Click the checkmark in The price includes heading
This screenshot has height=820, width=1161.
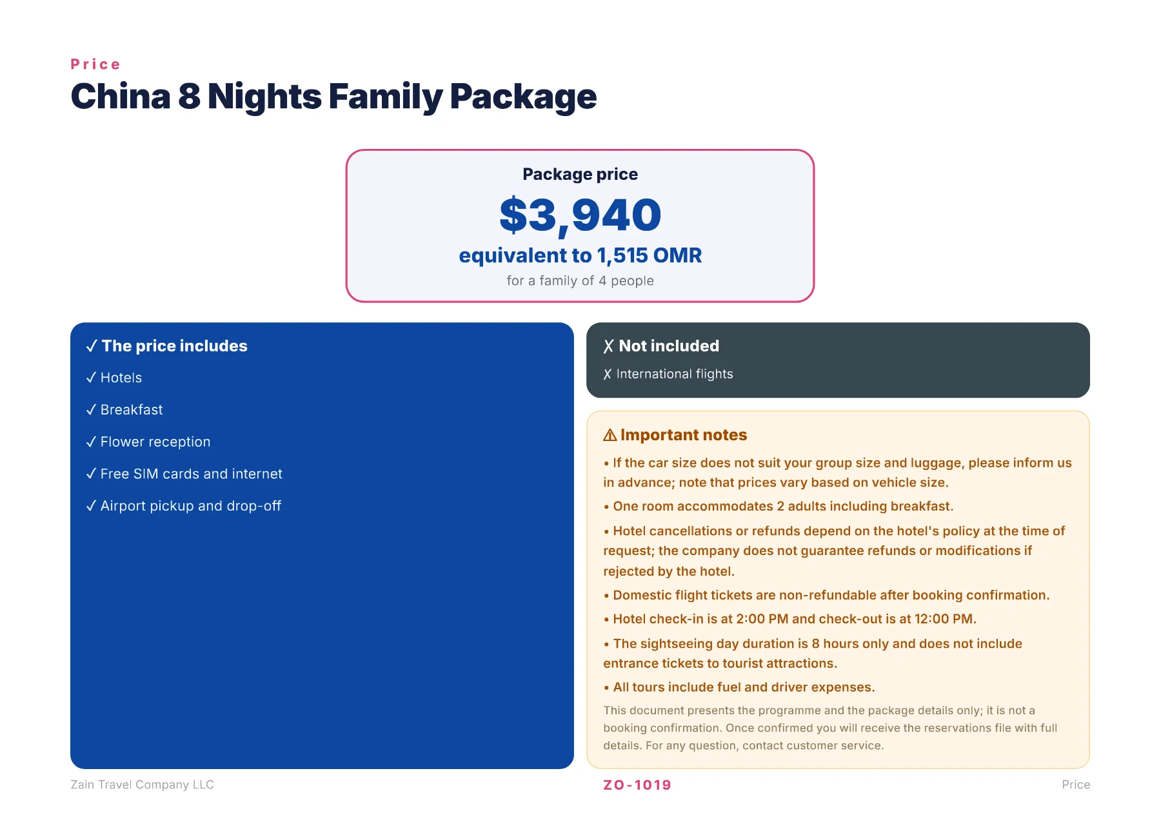click(92, 346)
